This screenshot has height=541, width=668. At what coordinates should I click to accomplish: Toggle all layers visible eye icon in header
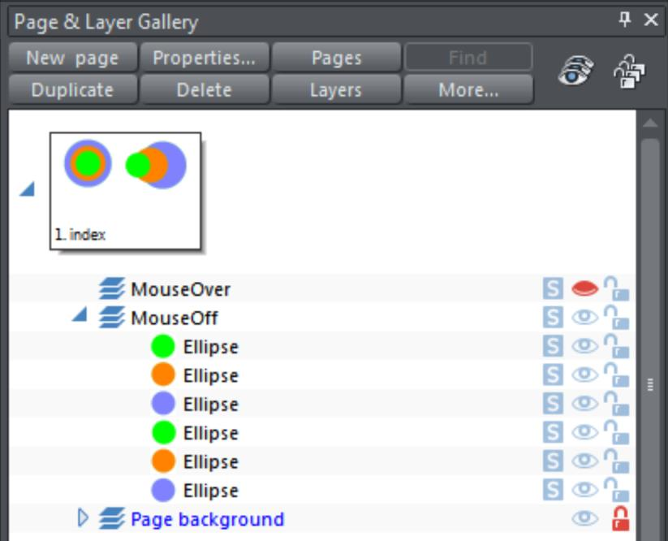point(576,71)
